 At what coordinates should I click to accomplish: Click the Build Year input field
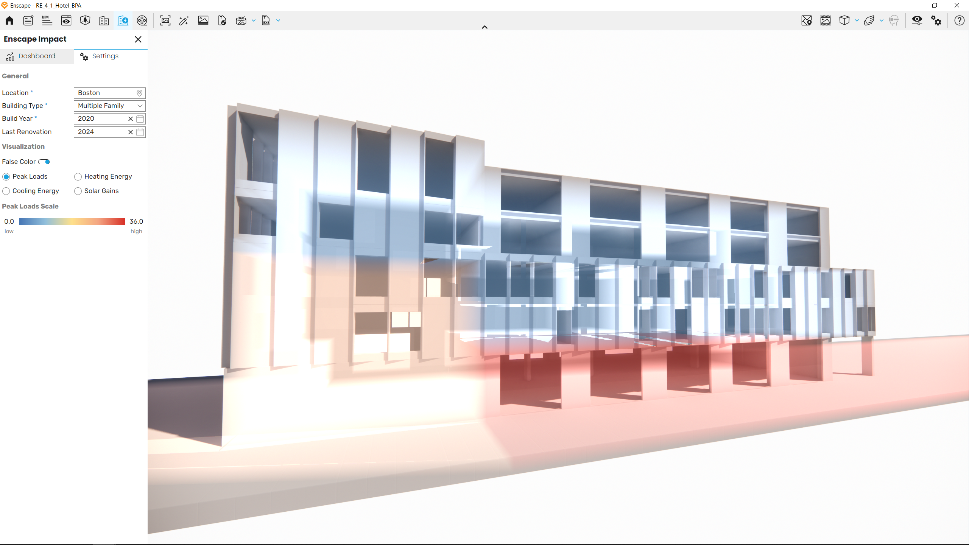pos(109,119)
